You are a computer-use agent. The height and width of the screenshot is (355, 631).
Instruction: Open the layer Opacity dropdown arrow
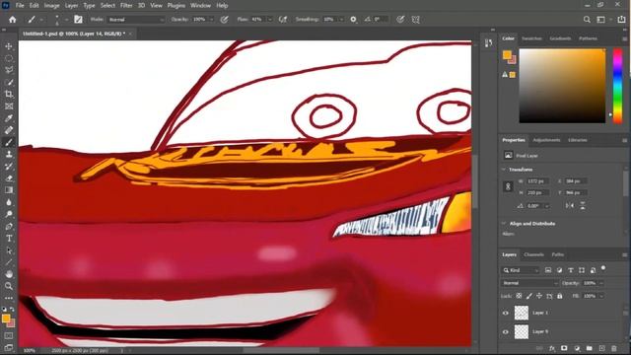pos(601,283)
